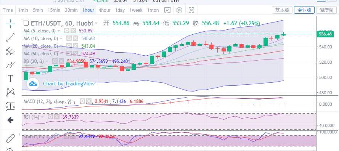Select the pitchfork drawing tool
The height and width of the screenshot is (151, 339).
point(10,51)
